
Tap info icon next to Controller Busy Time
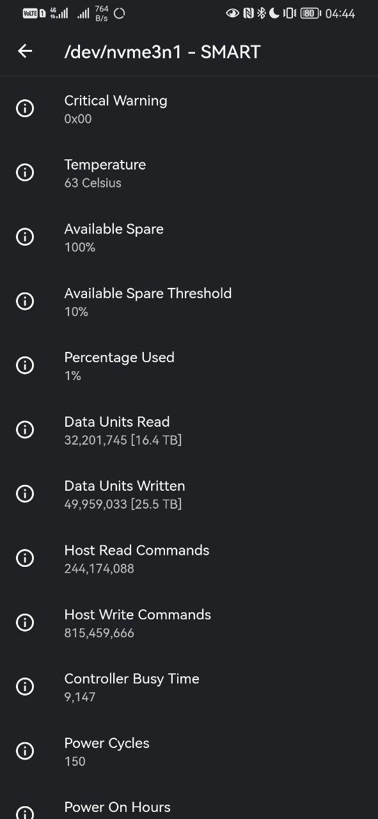coord(25,687)
